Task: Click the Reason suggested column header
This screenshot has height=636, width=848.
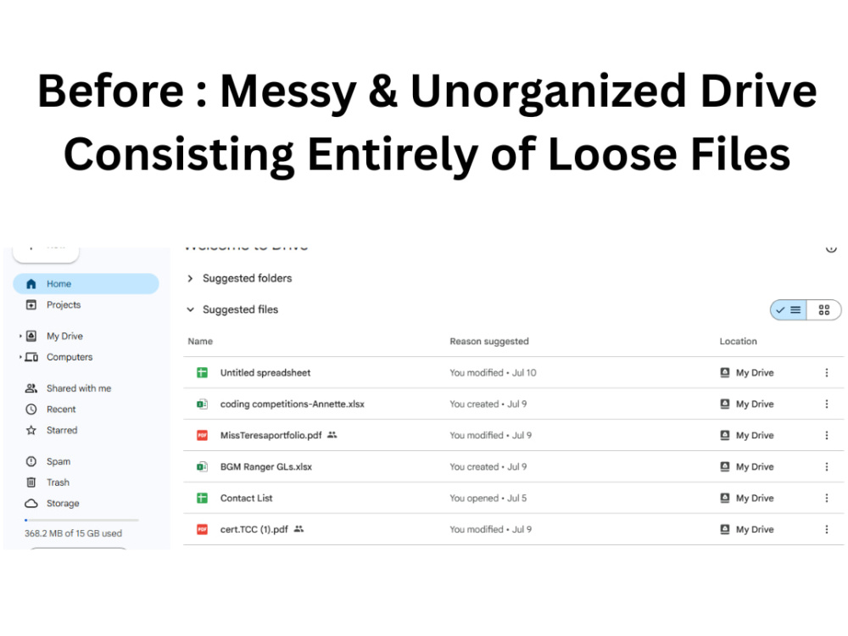Action: 489,342
